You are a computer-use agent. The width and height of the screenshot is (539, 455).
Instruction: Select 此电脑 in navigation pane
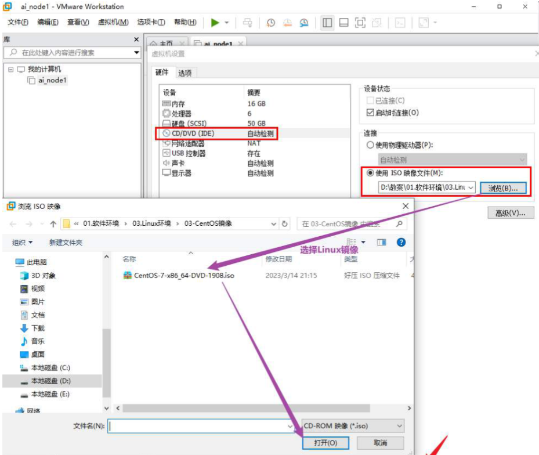[x=37, y=262]
